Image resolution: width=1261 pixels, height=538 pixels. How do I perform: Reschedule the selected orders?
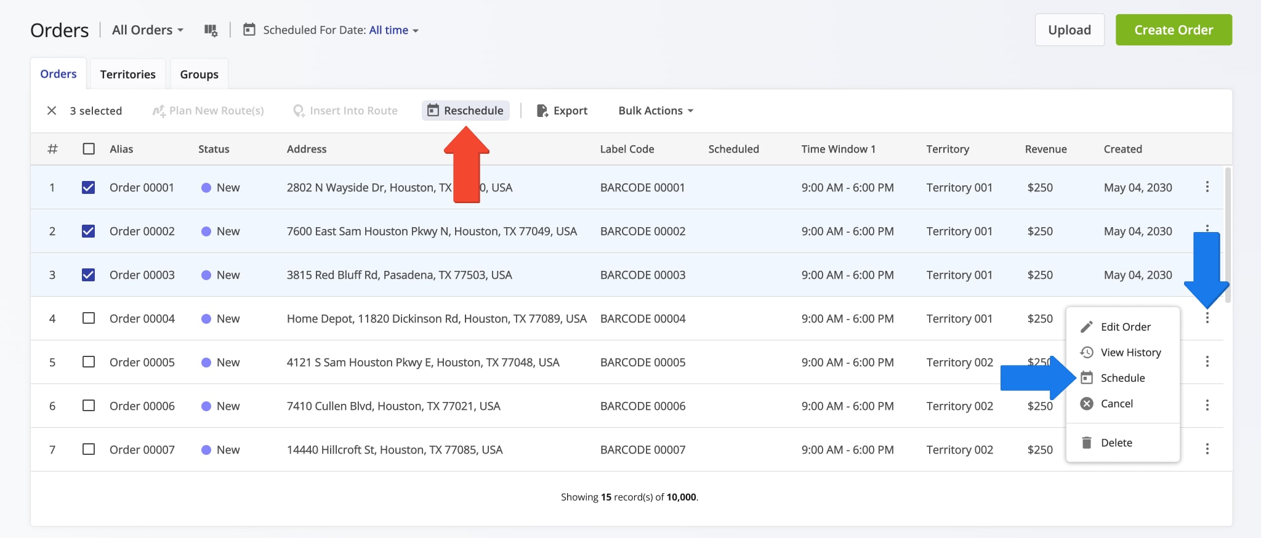465,111
